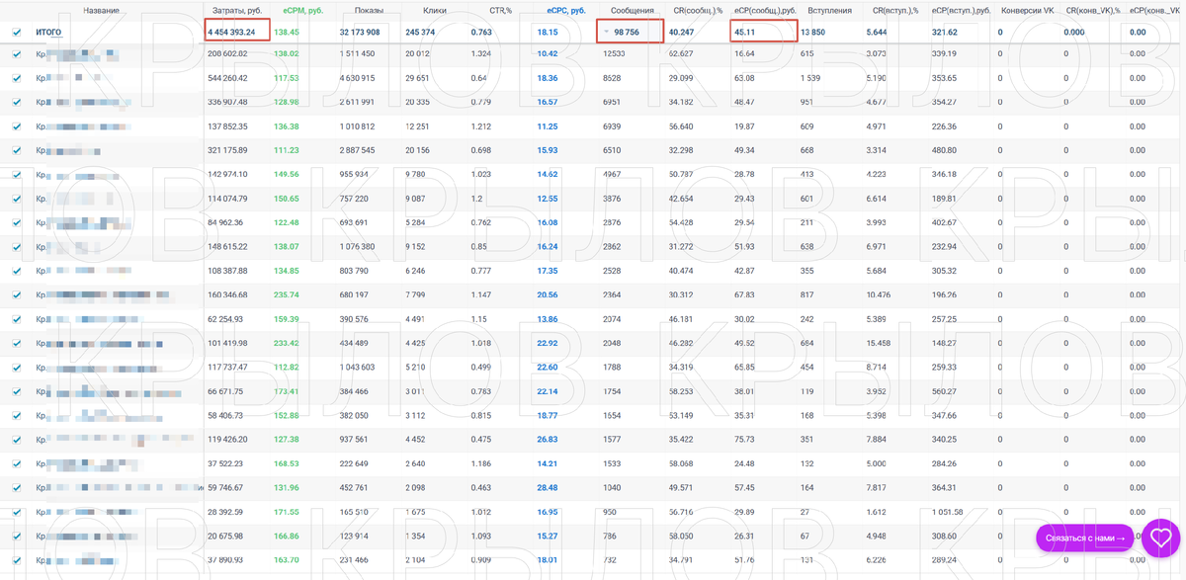Click the clicks cell 29 651
Image resolution: width=1186 pixels, height=580 pixels.
coord(418,78)
